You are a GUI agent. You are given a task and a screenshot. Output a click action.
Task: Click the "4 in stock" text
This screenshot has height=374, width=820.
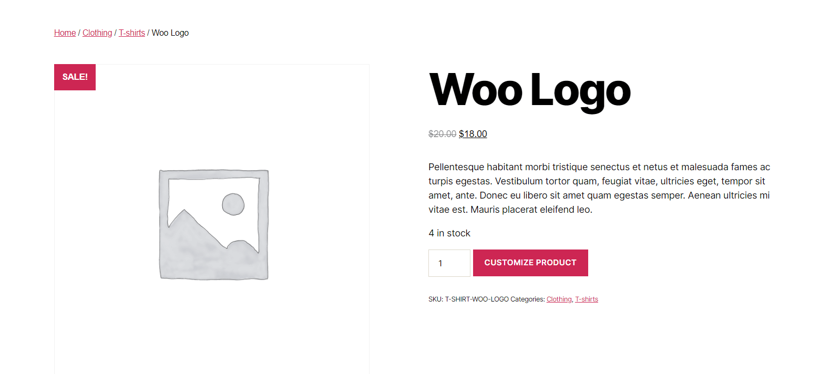pos(449,233)
